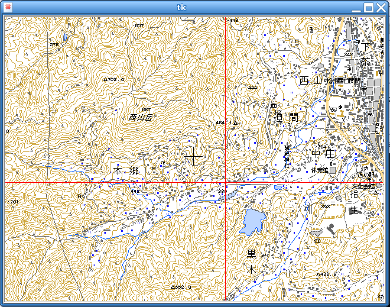Viewport: 390px width, 307px height.
Task: Click the tk window title text
Action: (x=182, y=7)
